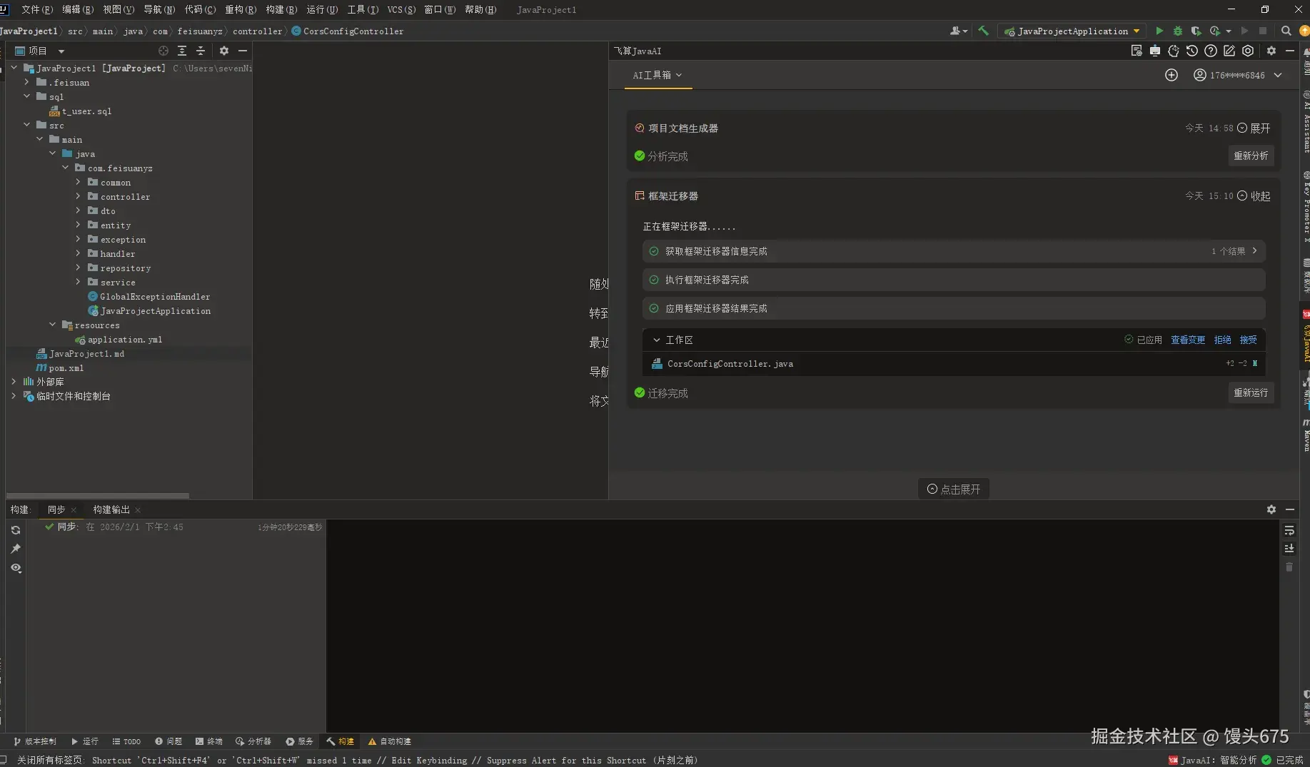Toggle the 终端 tool window button

pos(209,741)
